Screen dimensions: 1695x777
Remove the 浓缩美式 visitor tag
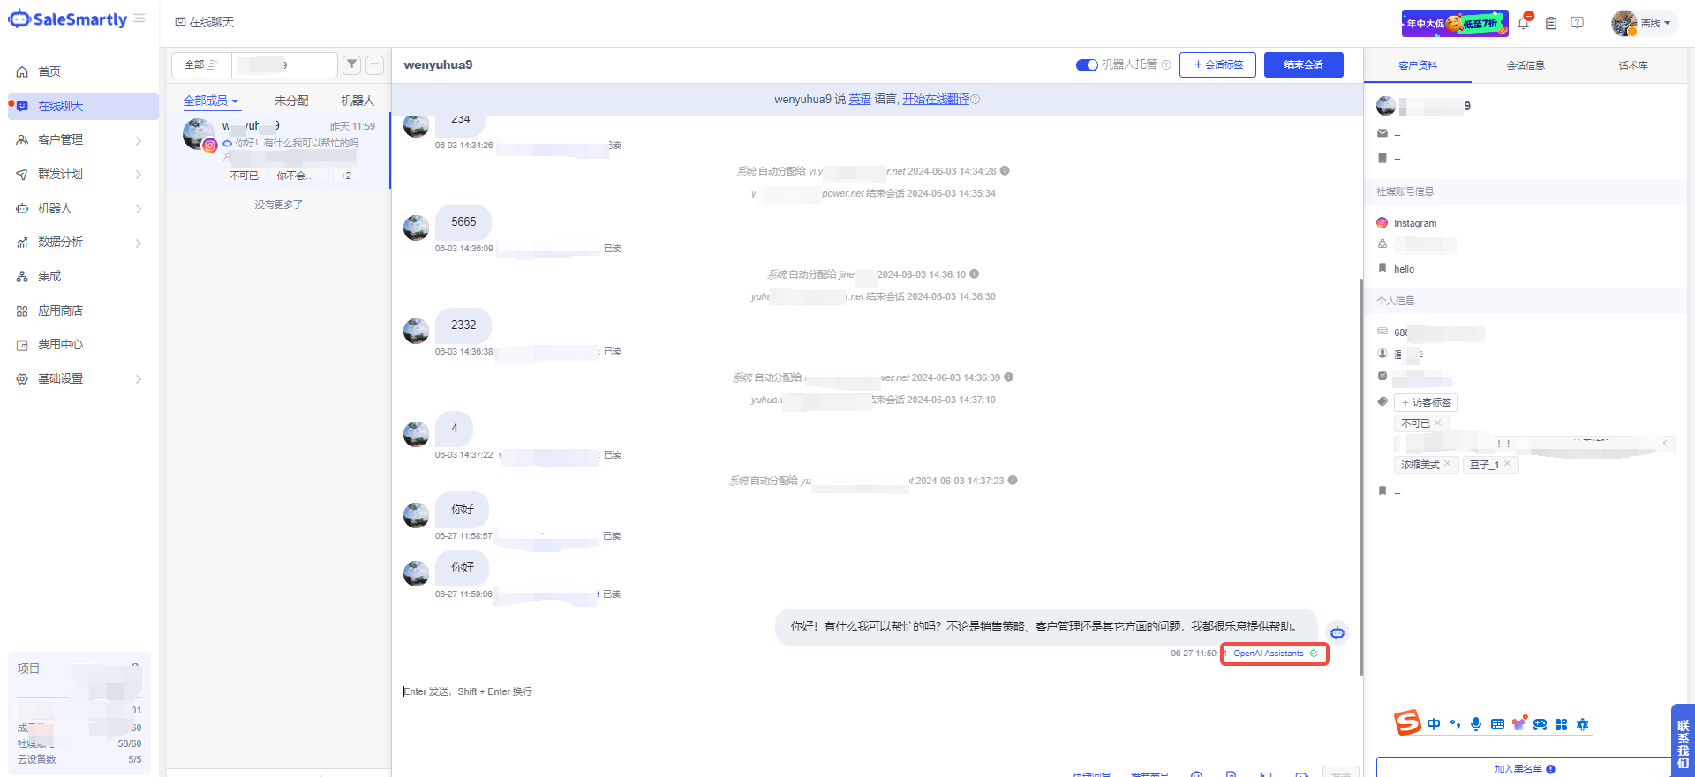click(x=1448, y=464)
